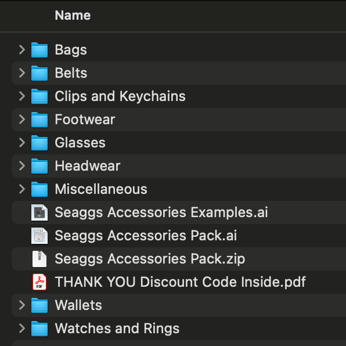
Task: Click the Seaggs Accessories Pack.ai file icon
Action: [39, 236]
